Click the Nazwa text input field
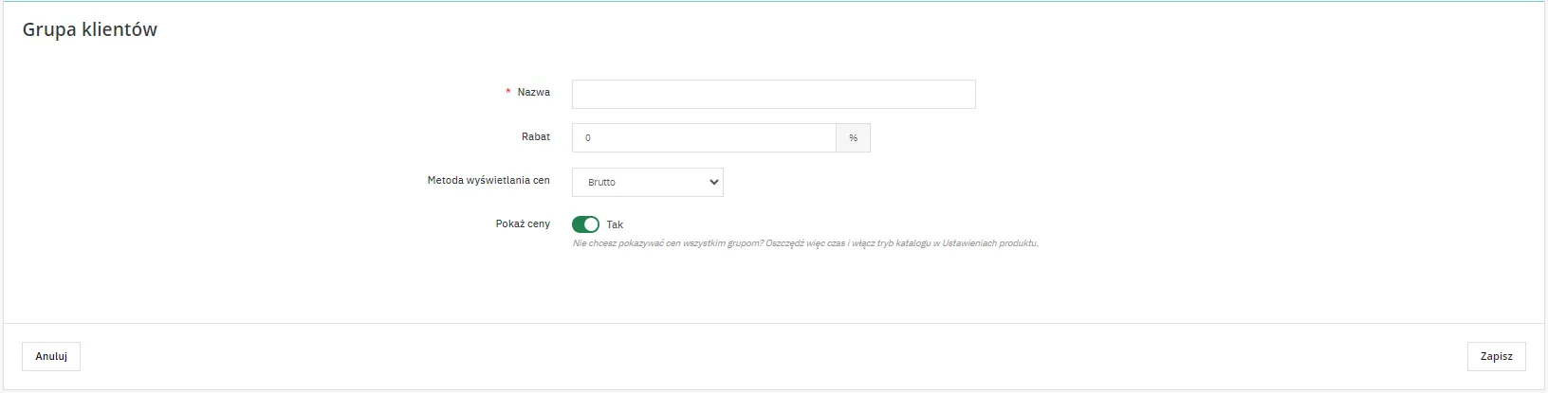The height and width of the screenshot is (393, 1548). 773,95
